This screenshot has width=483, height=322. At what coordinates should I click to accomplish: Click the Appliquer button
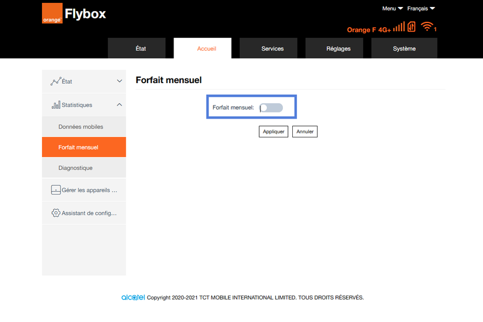pos(273,132)
